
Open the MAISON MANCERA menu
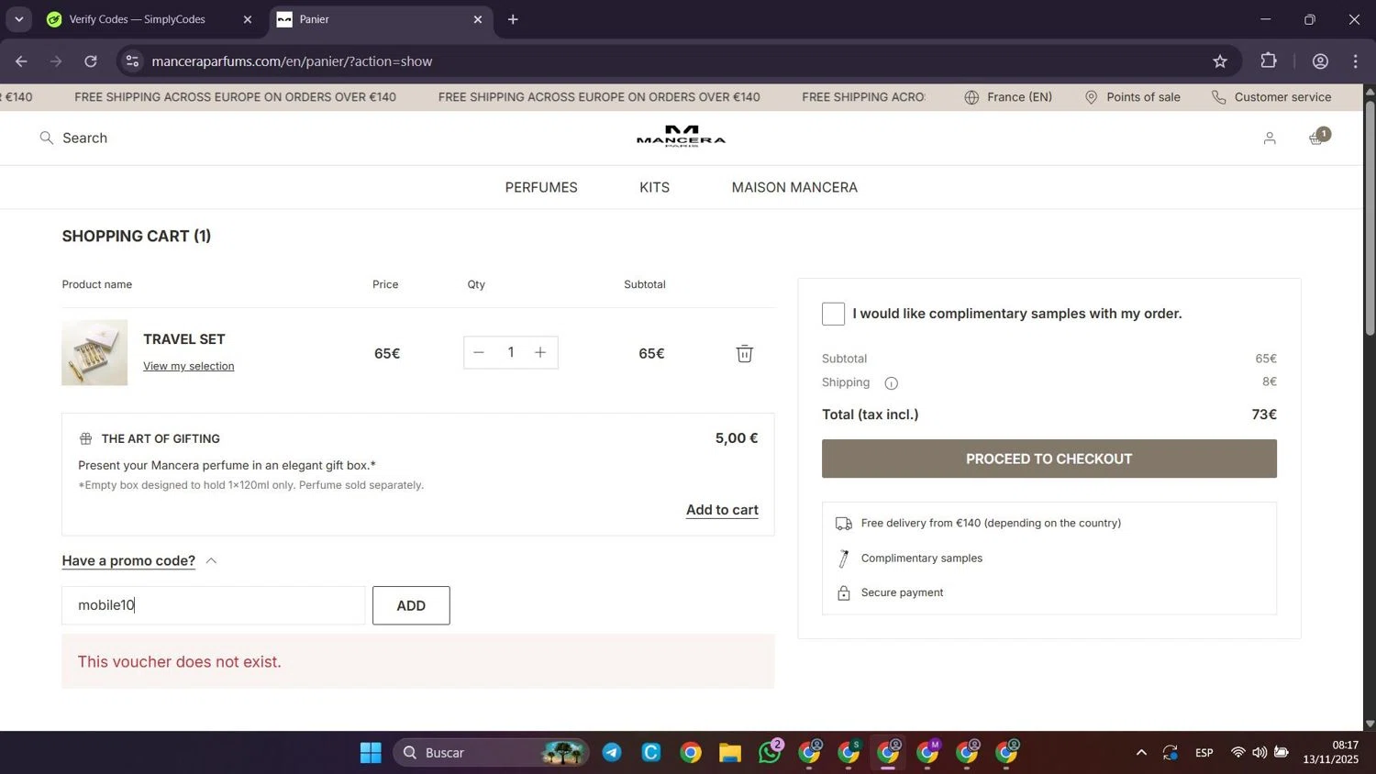click(794, 187)
